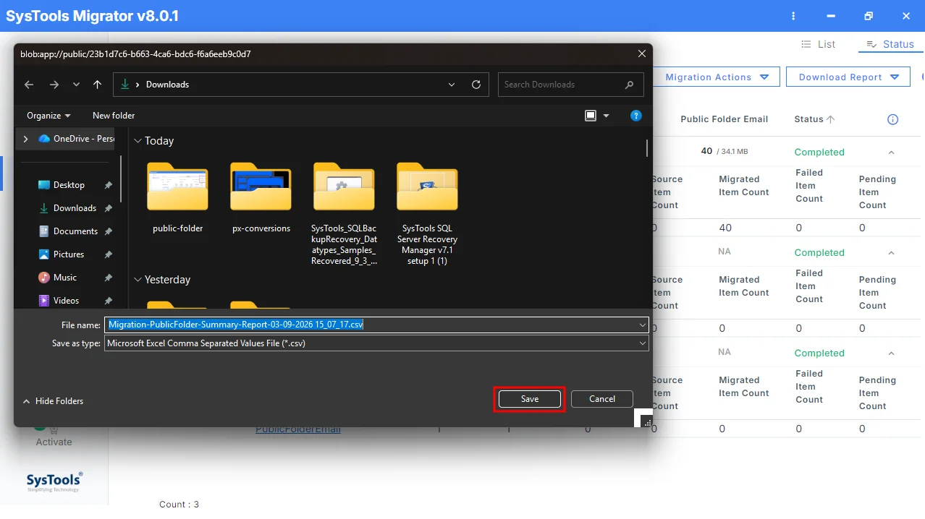Collapse the first Completed row chevron
The height and width of the screenshot is (519, 925).
(891, 153)
